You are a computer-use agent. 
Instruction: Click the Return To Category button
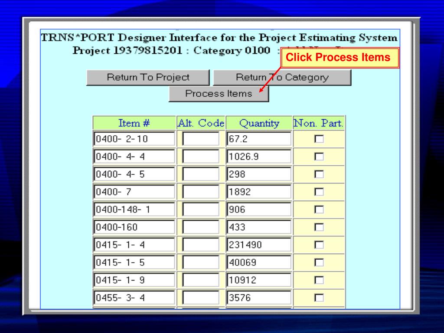[282, 77]
